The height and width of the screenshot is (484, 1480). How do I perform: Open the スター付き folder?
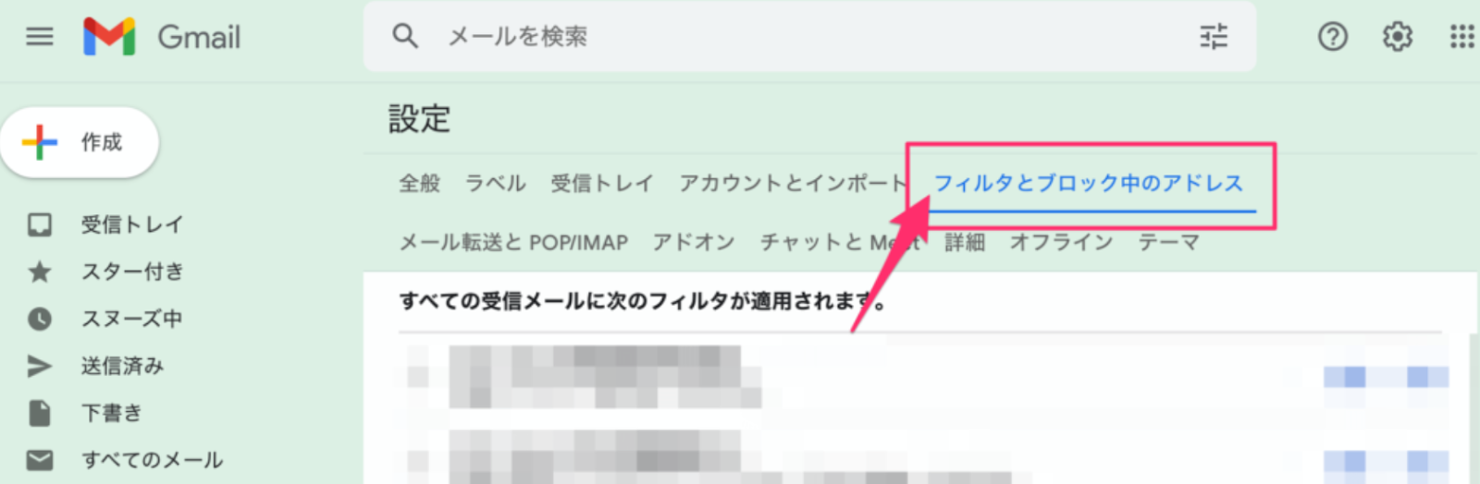coord(132,272)
